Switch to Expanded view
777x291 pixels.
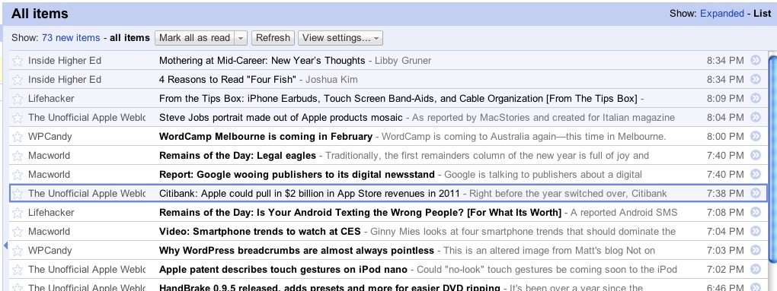(721, 14)
